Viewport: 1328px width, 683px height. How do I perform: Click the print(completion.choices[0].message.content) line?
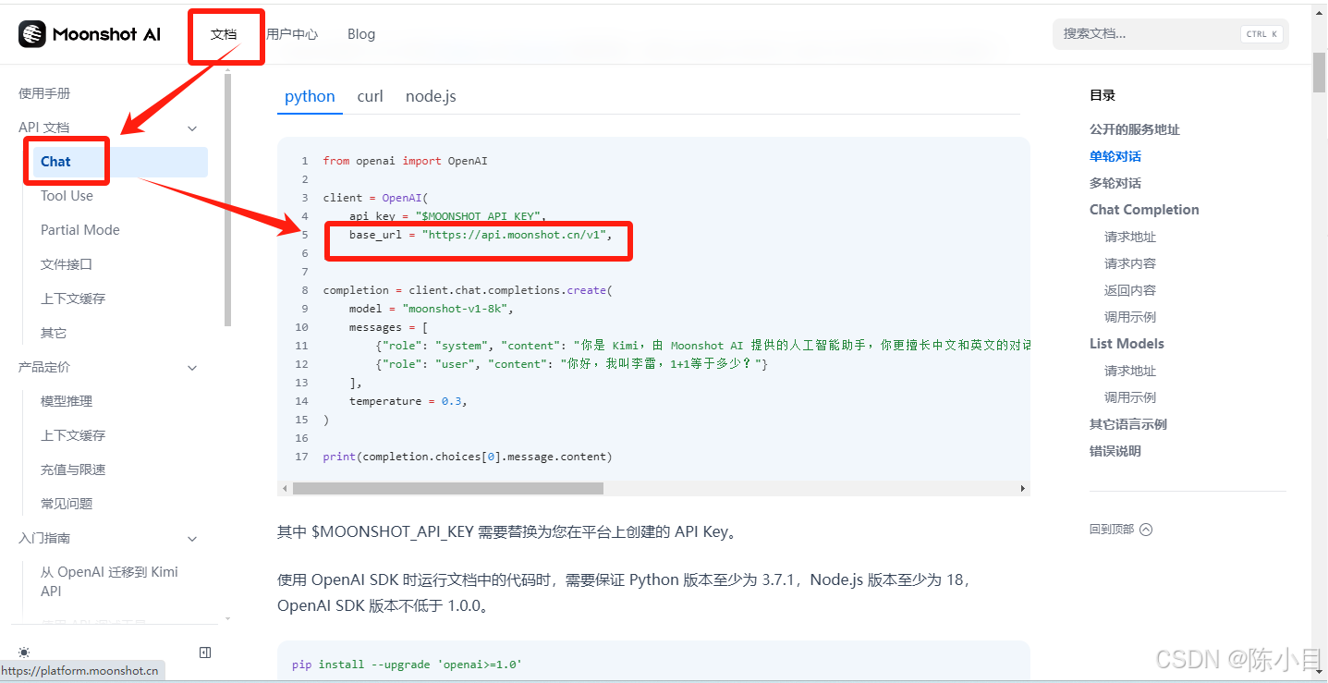(x=468, y=457)
